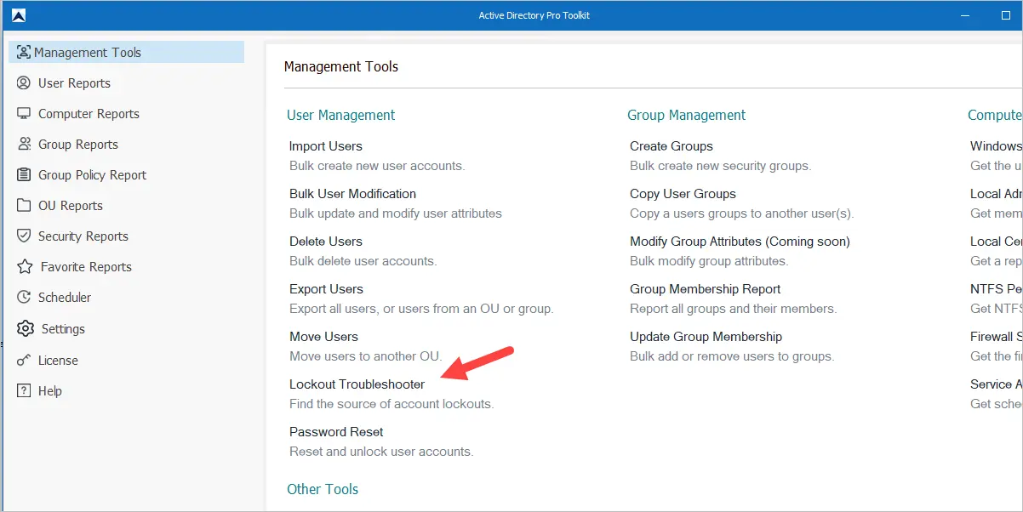Open the Create Groups tool
Screen dimensions: 1023x512
pyautogui.click(x=672, y=145)
